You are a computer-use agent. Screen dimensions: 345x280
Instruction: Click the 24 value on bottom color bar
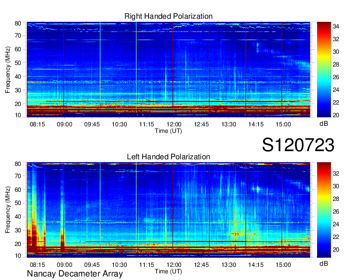point(336,224)
